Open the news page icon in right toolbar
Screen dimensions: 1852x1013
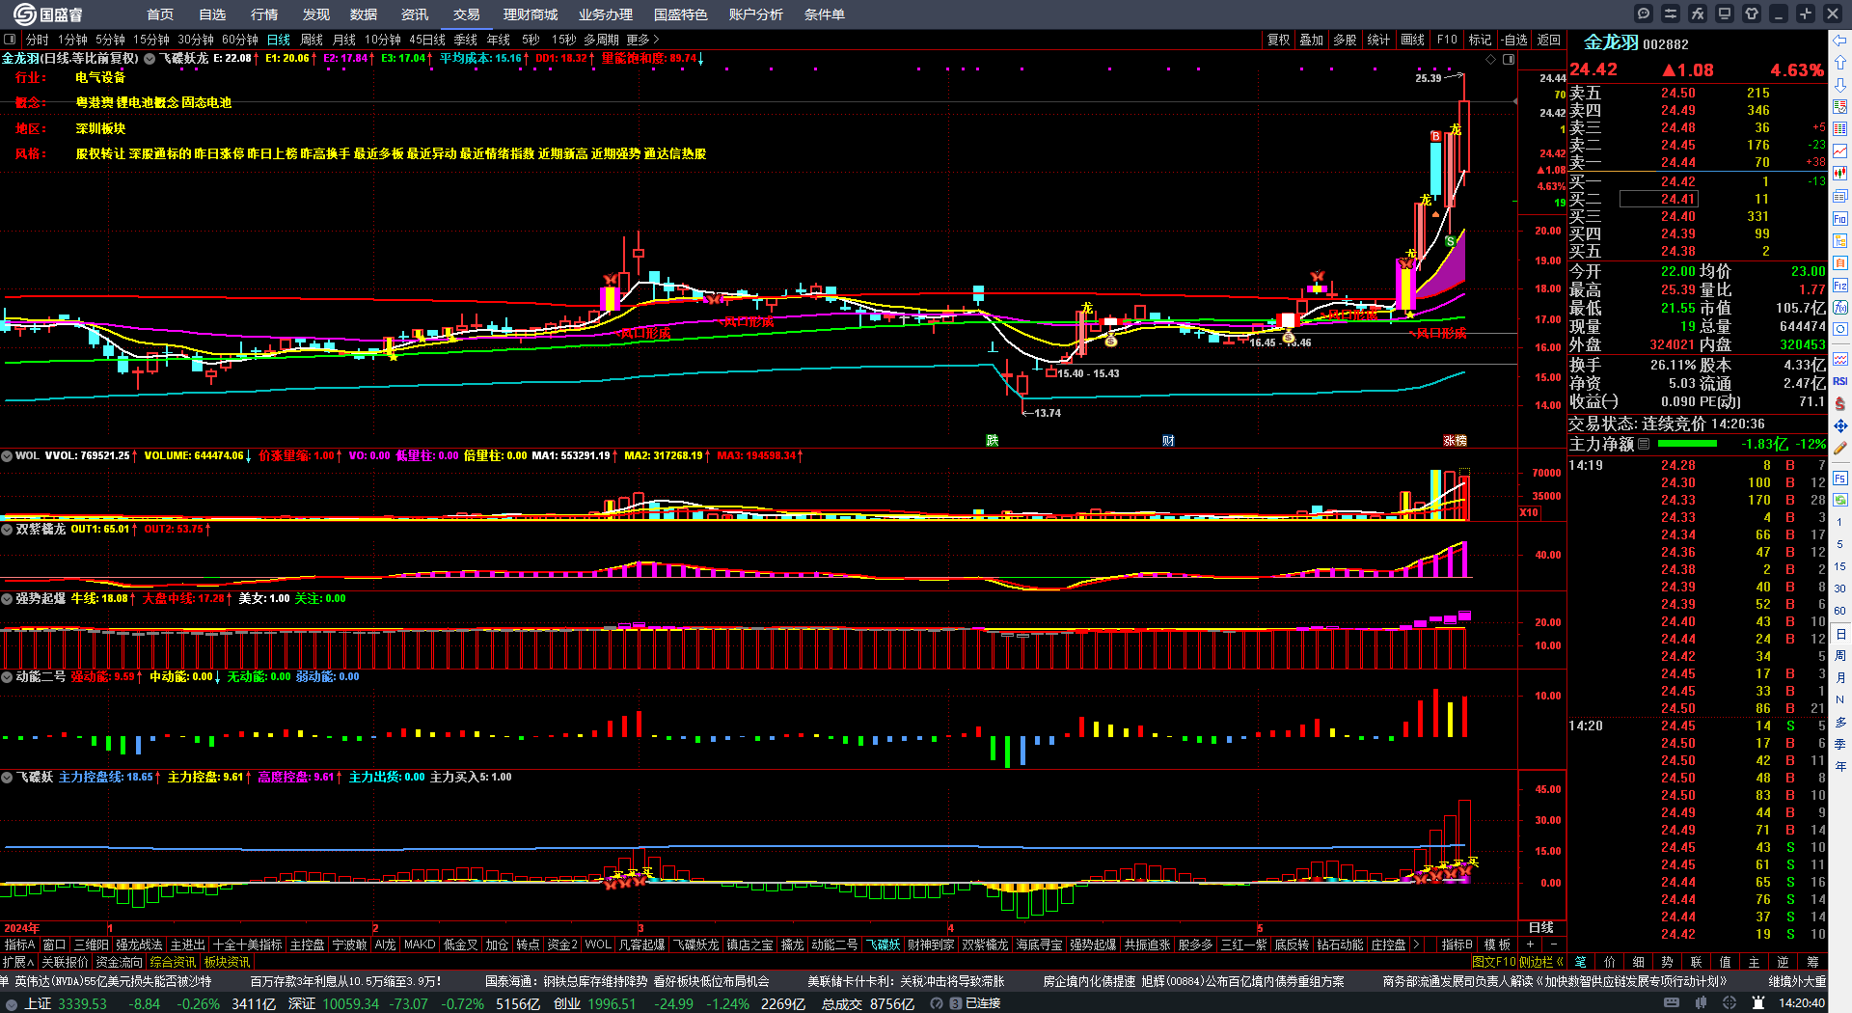pyautogui.click(x=1840, y=196)
